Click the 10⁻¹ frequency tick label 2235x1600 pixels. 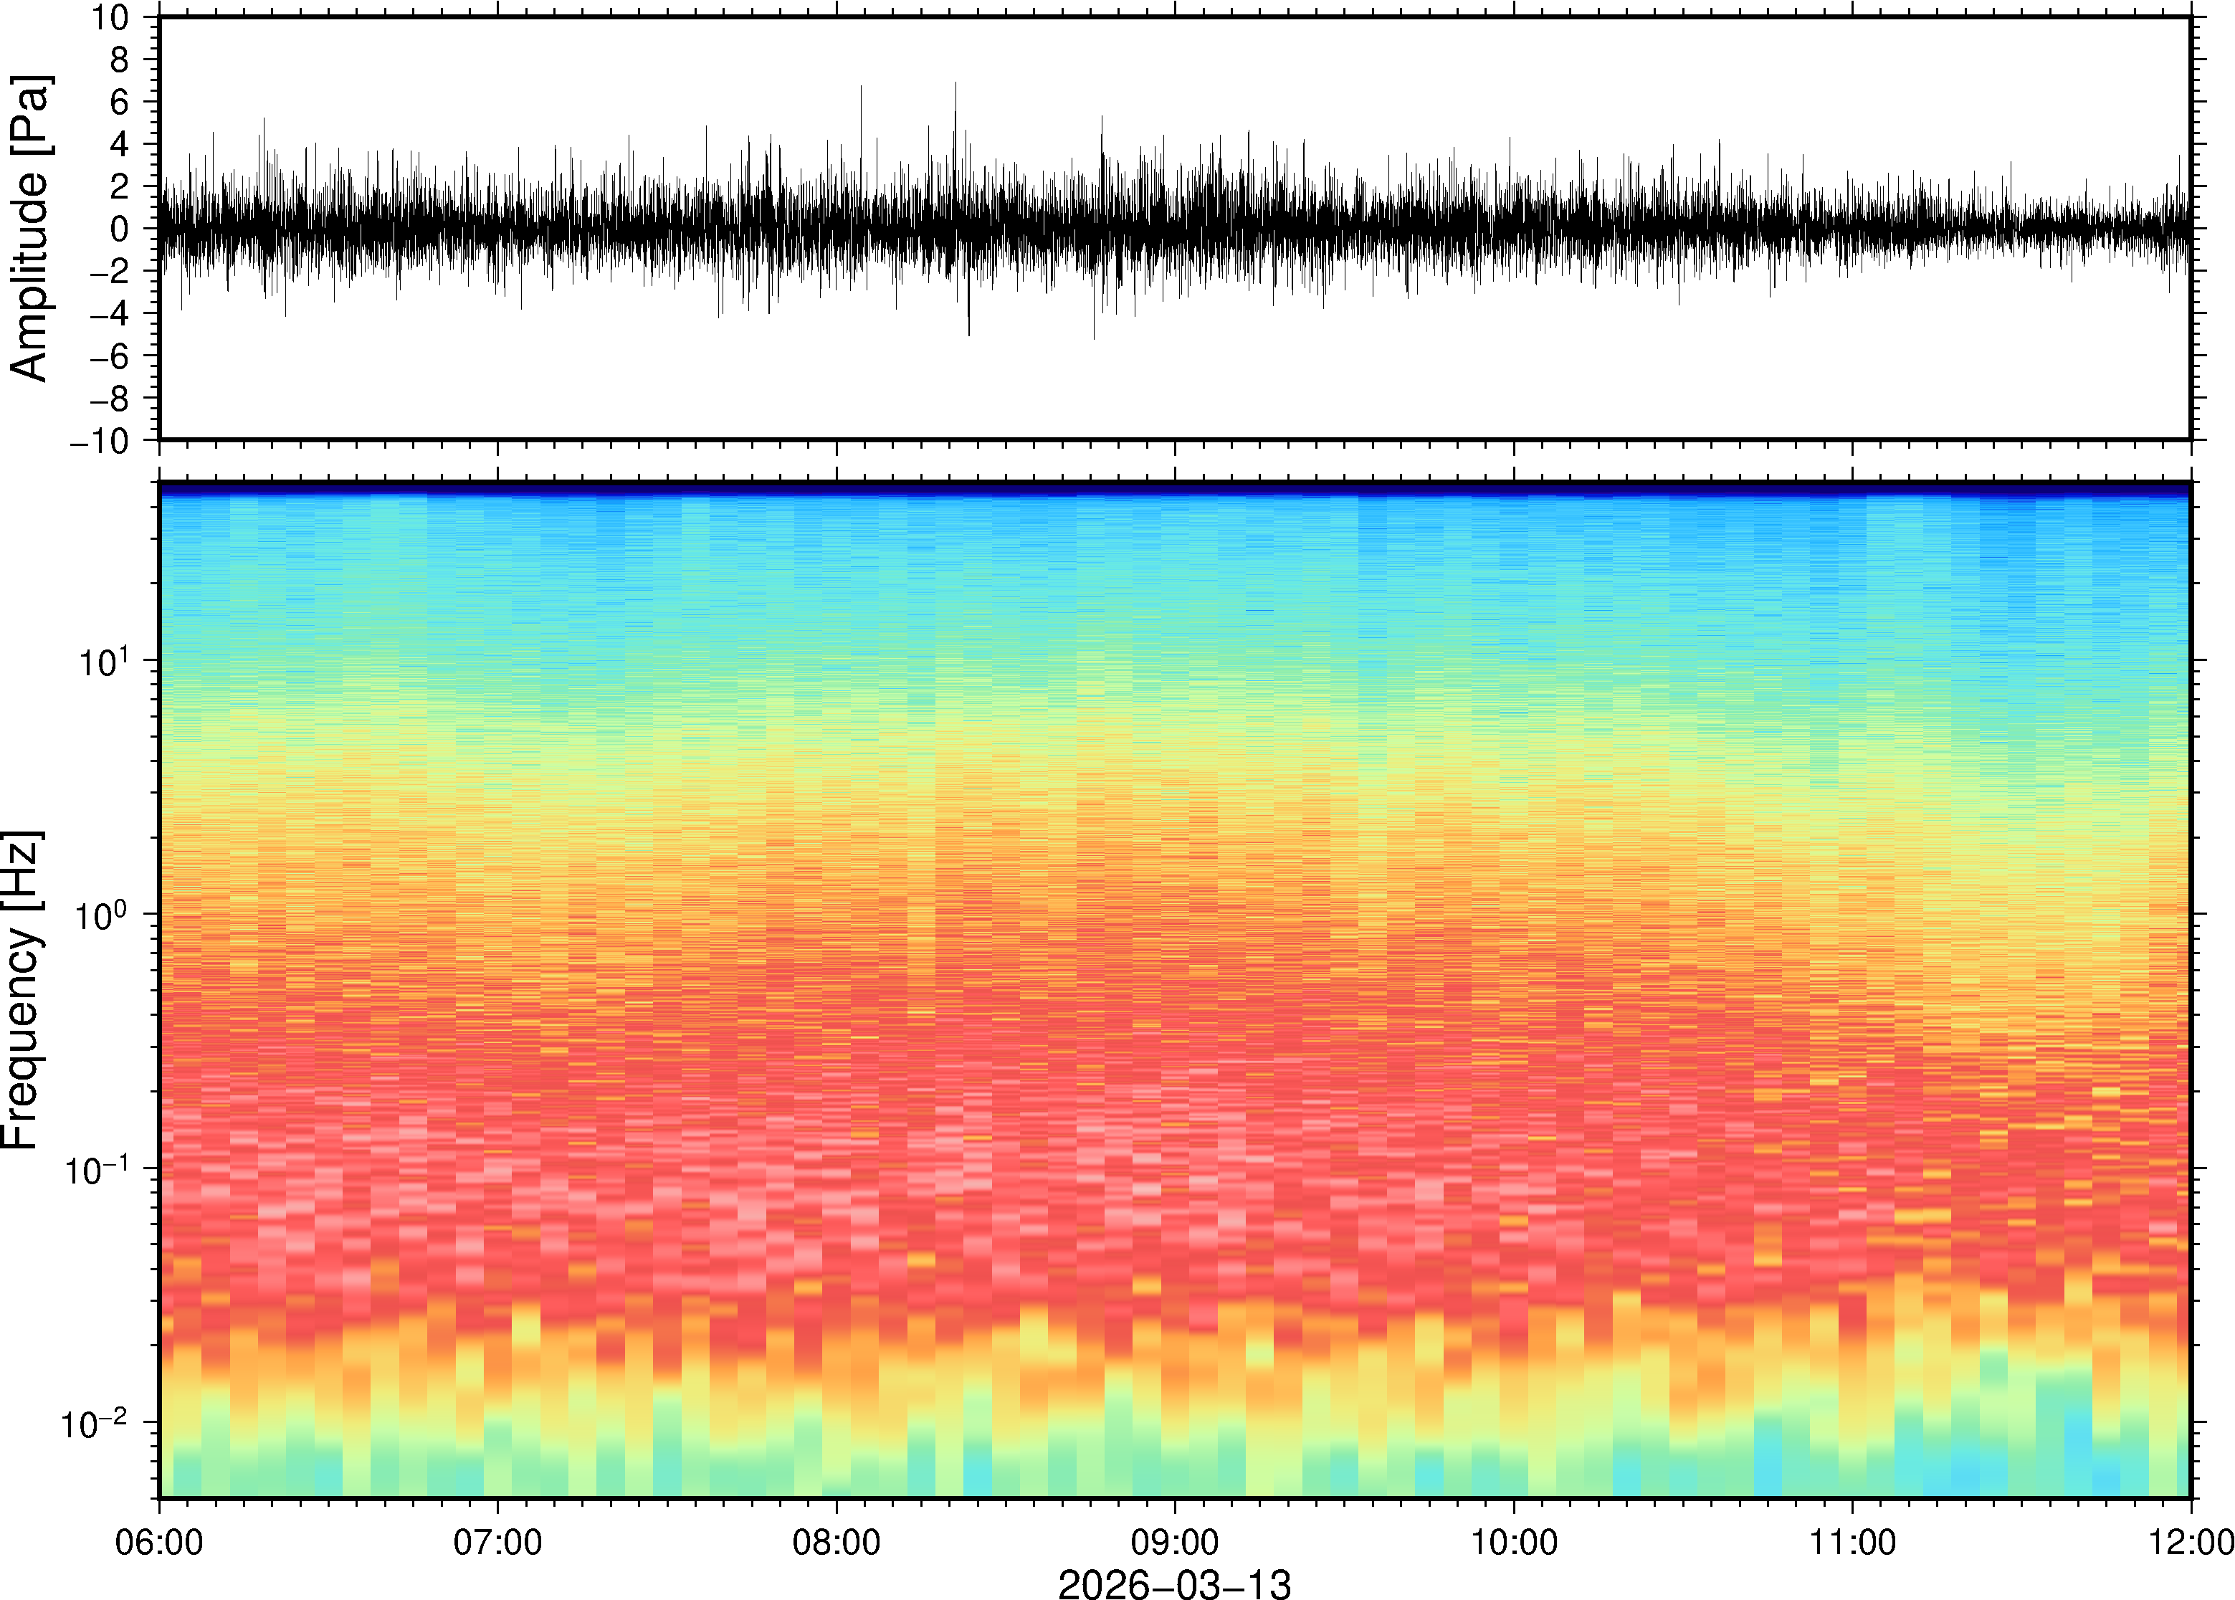coord(95,1169)
